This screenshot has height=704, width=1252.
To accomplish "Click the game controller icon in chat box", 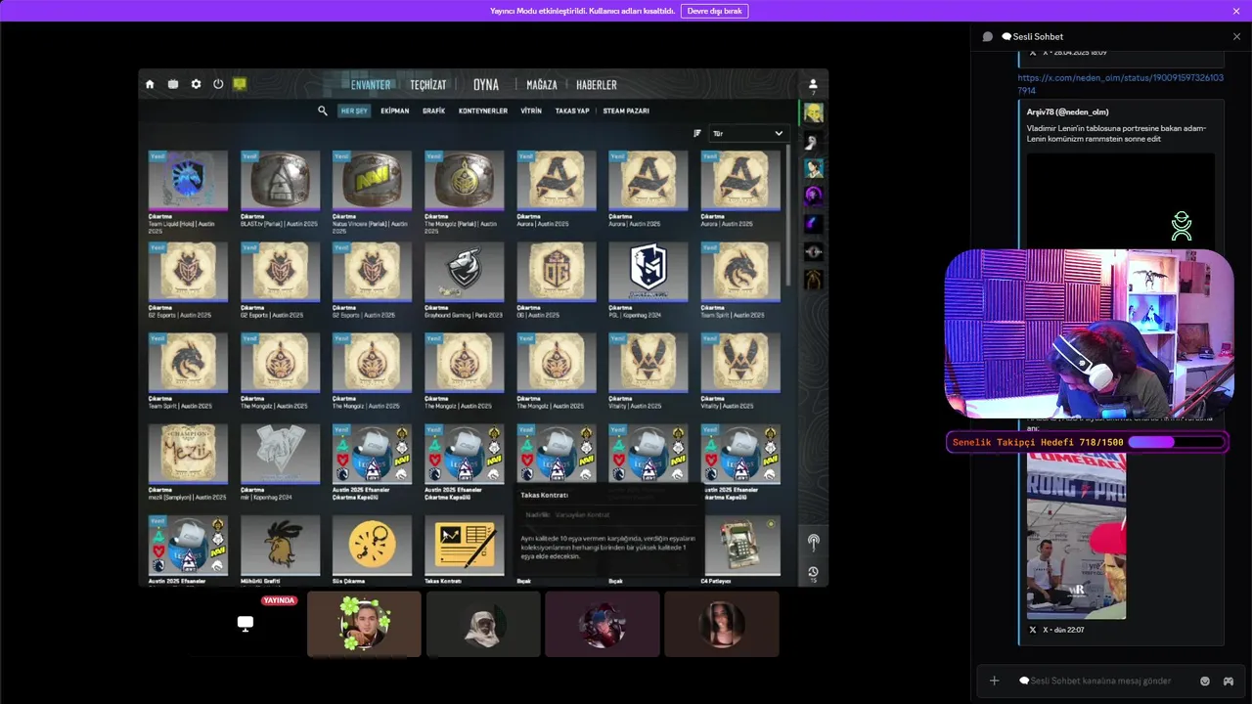I will (x=1229, y=681).
